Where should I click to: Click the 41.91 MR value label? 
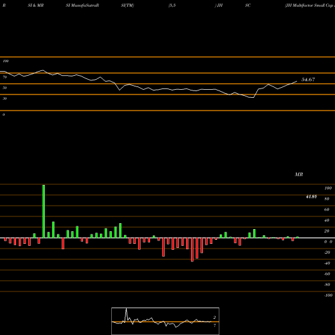pos(312,197)
